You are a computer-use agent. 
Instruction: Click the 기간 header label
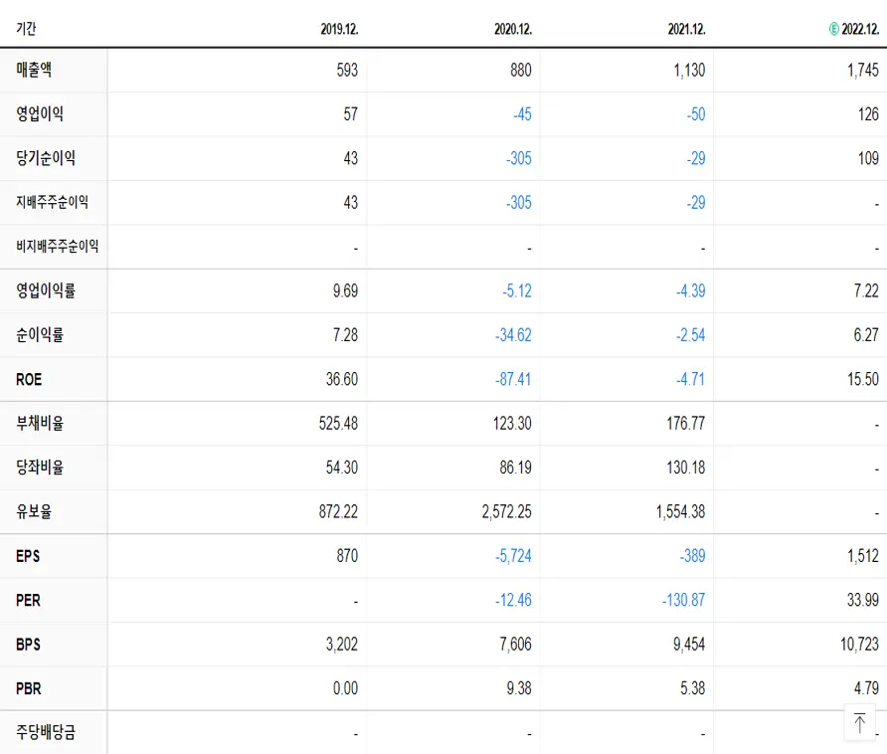click(26, 28)
